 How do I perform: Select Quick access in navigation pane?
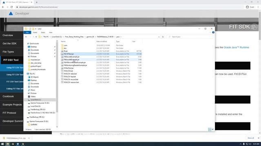(34, 43)
